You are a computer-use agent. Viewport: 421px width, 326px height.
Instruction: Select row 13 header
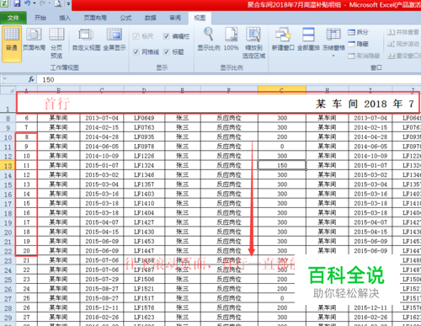pyautogui.click(x=8, y=166)
